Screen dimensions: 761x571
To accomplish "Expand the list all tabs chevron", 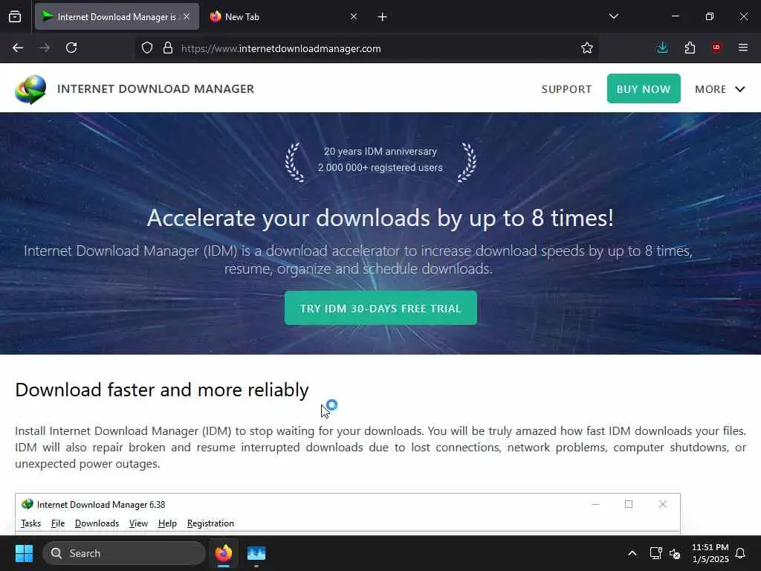I will coord(613,16).
